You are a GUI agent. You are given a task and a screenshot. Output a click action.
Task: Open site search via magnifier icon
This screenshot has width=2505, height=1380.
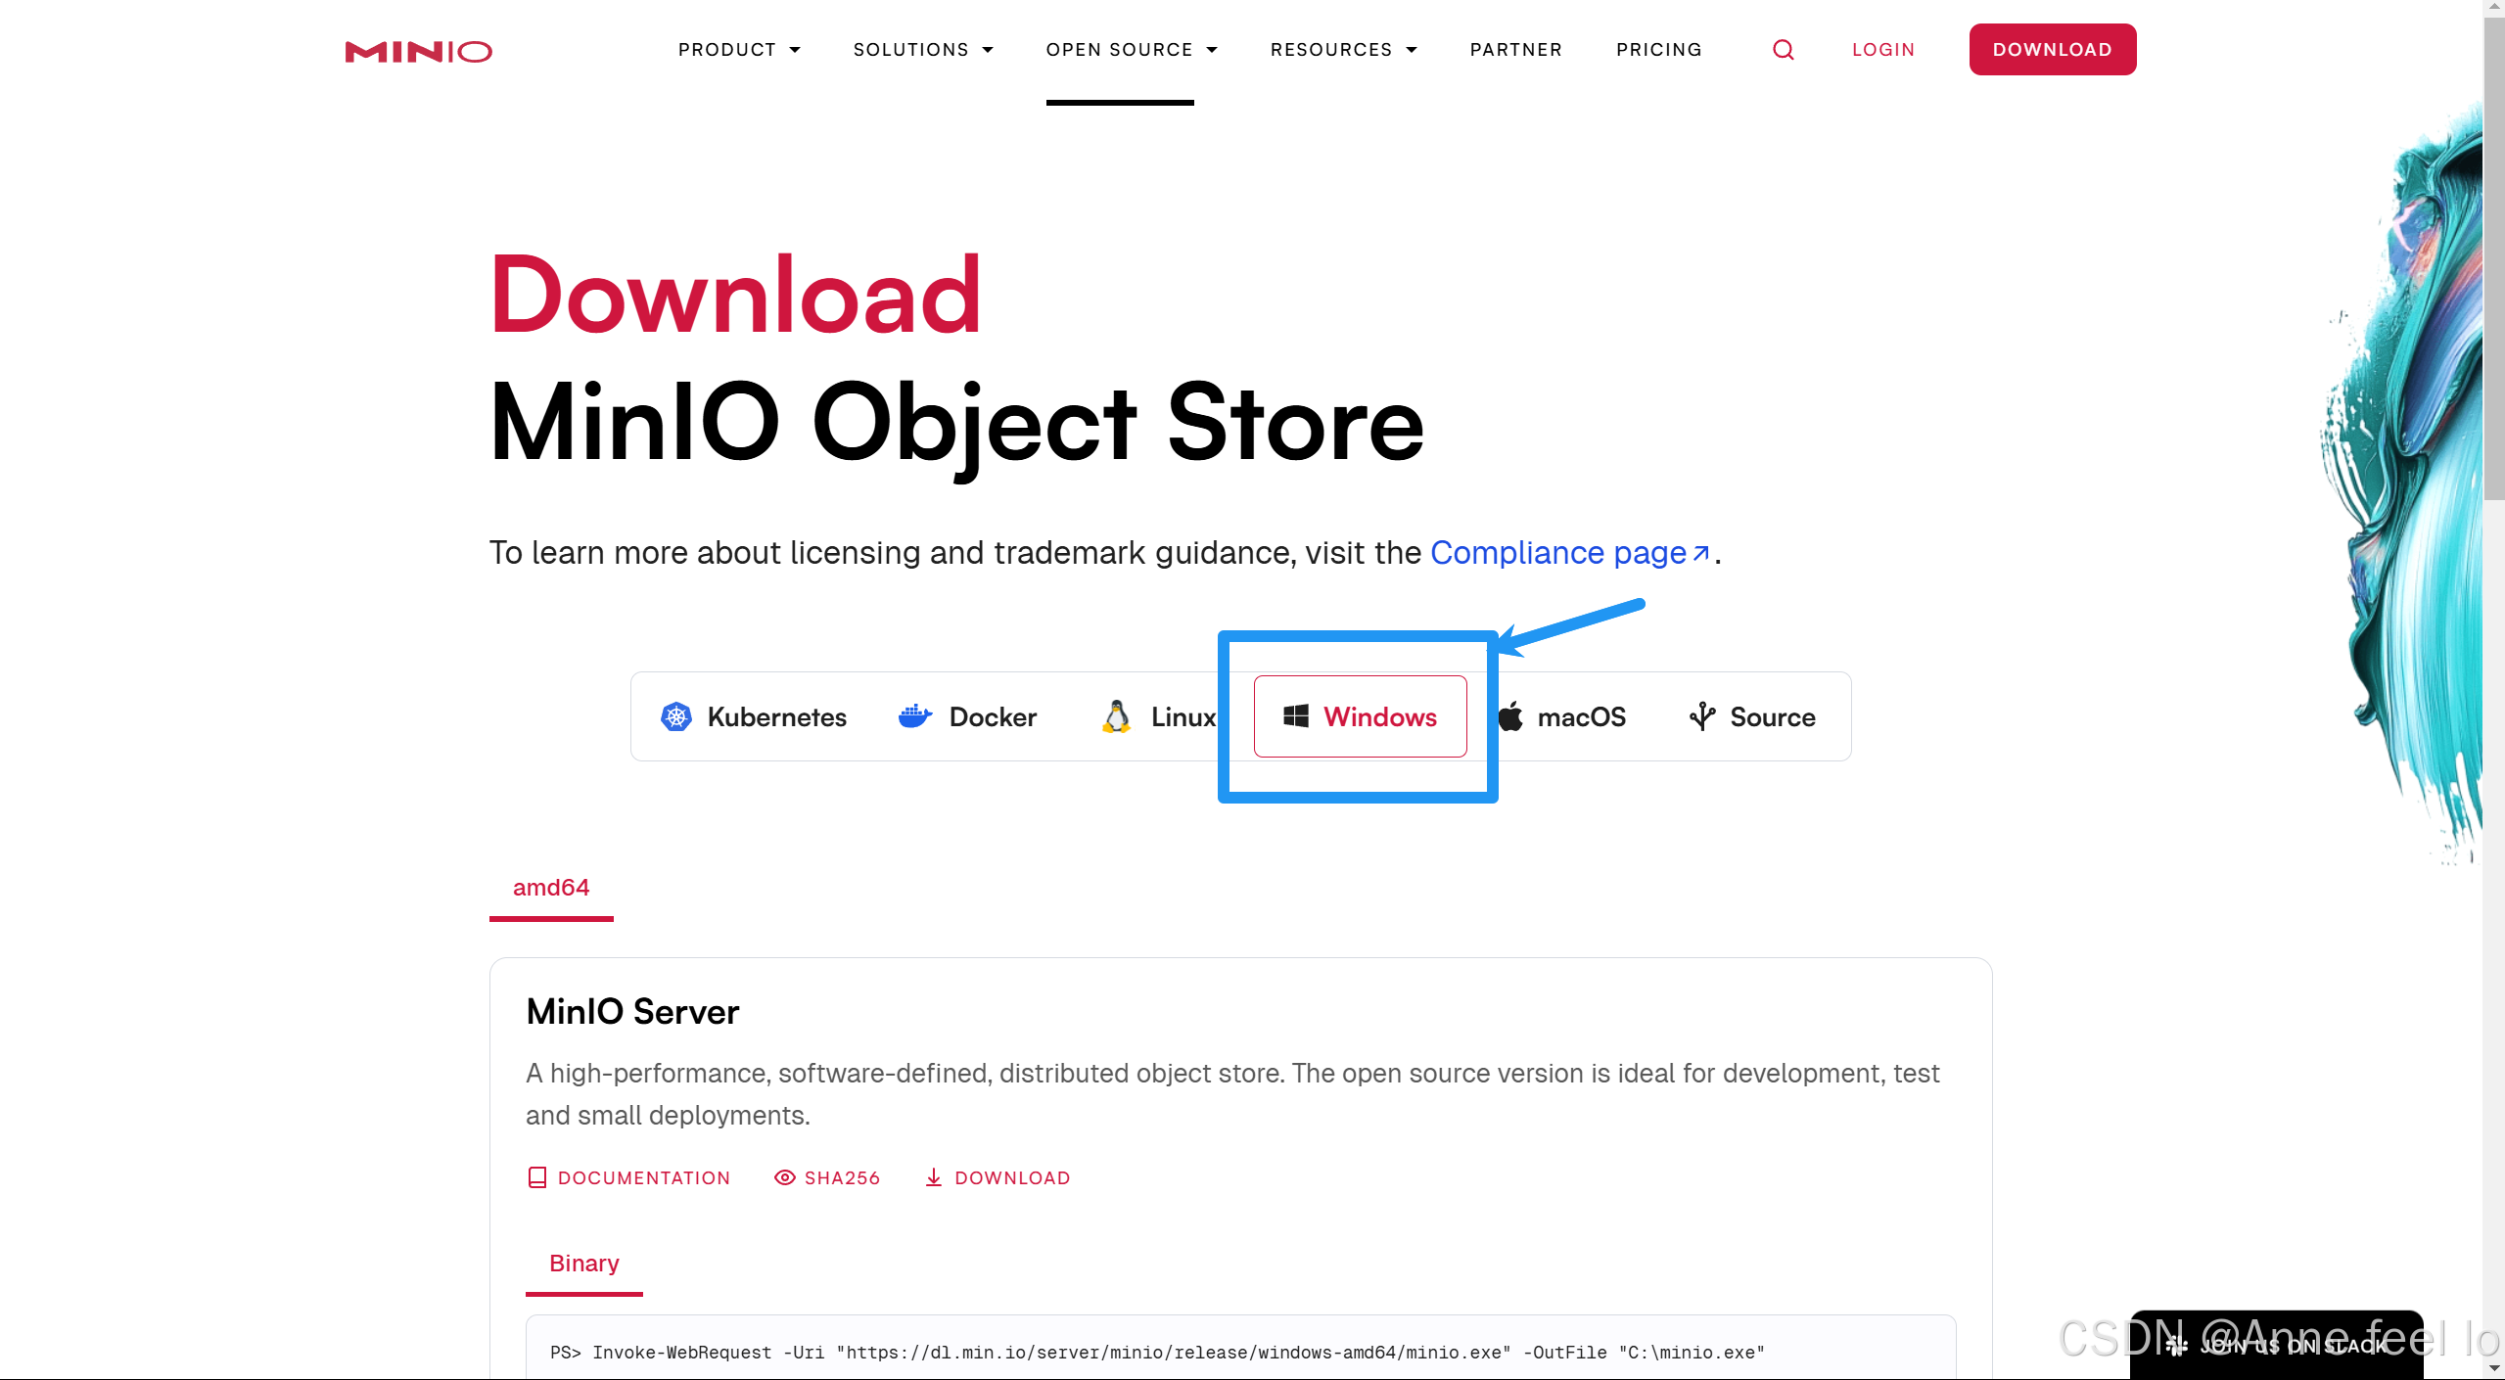coord(1783,49)
